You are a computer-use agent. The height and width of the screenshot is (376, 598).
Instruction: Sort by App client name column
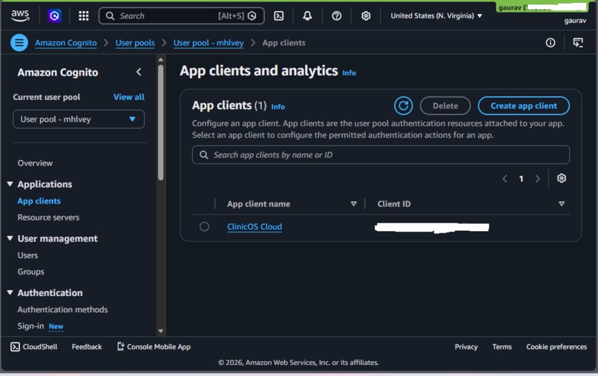(354, 204)
